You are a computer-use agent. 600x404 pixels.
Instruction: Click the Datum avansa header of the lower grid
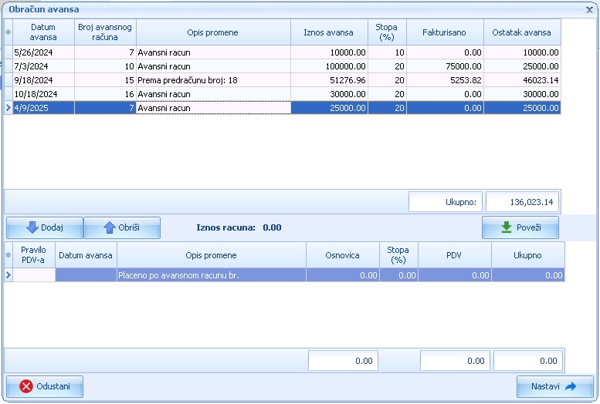pyautogui.click(x=86, y=255)
